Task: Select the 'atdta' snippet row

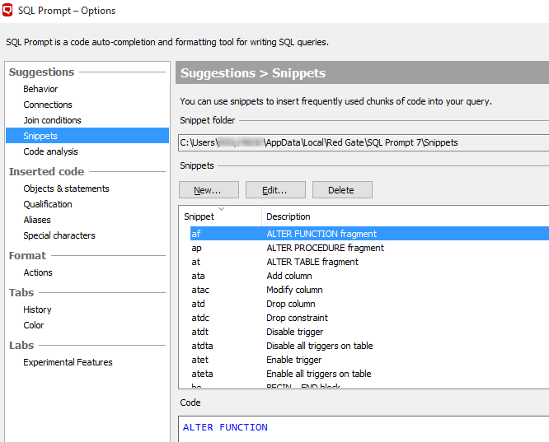Action: click(x=369, y=346)
